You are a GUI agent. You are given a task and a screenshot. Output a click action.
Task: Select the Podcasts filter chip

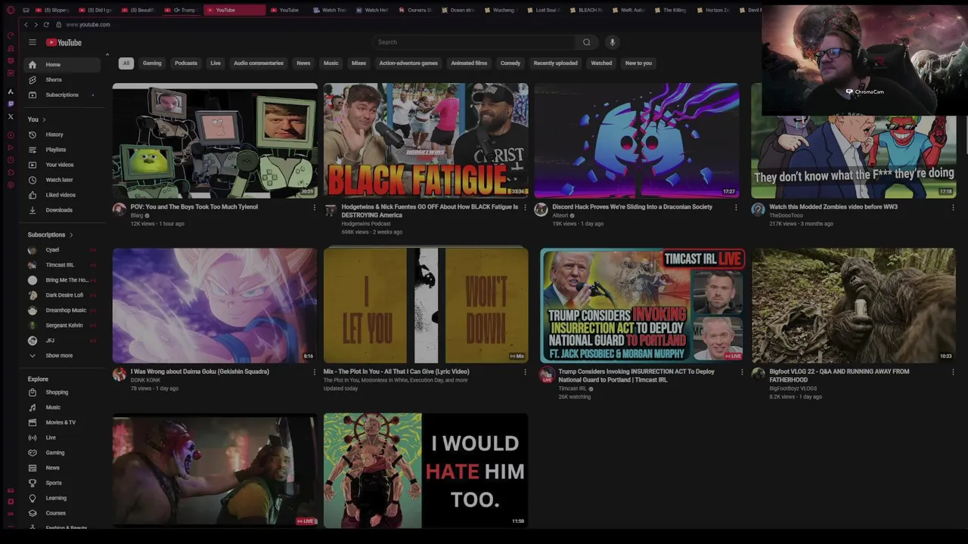click(186, 63)
